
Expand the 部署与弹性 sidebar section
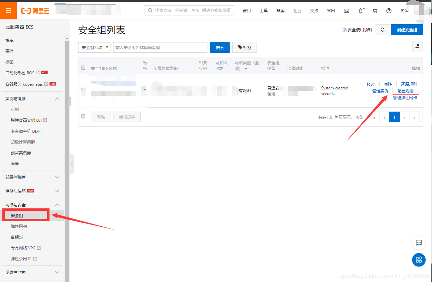tap(57, 177)
